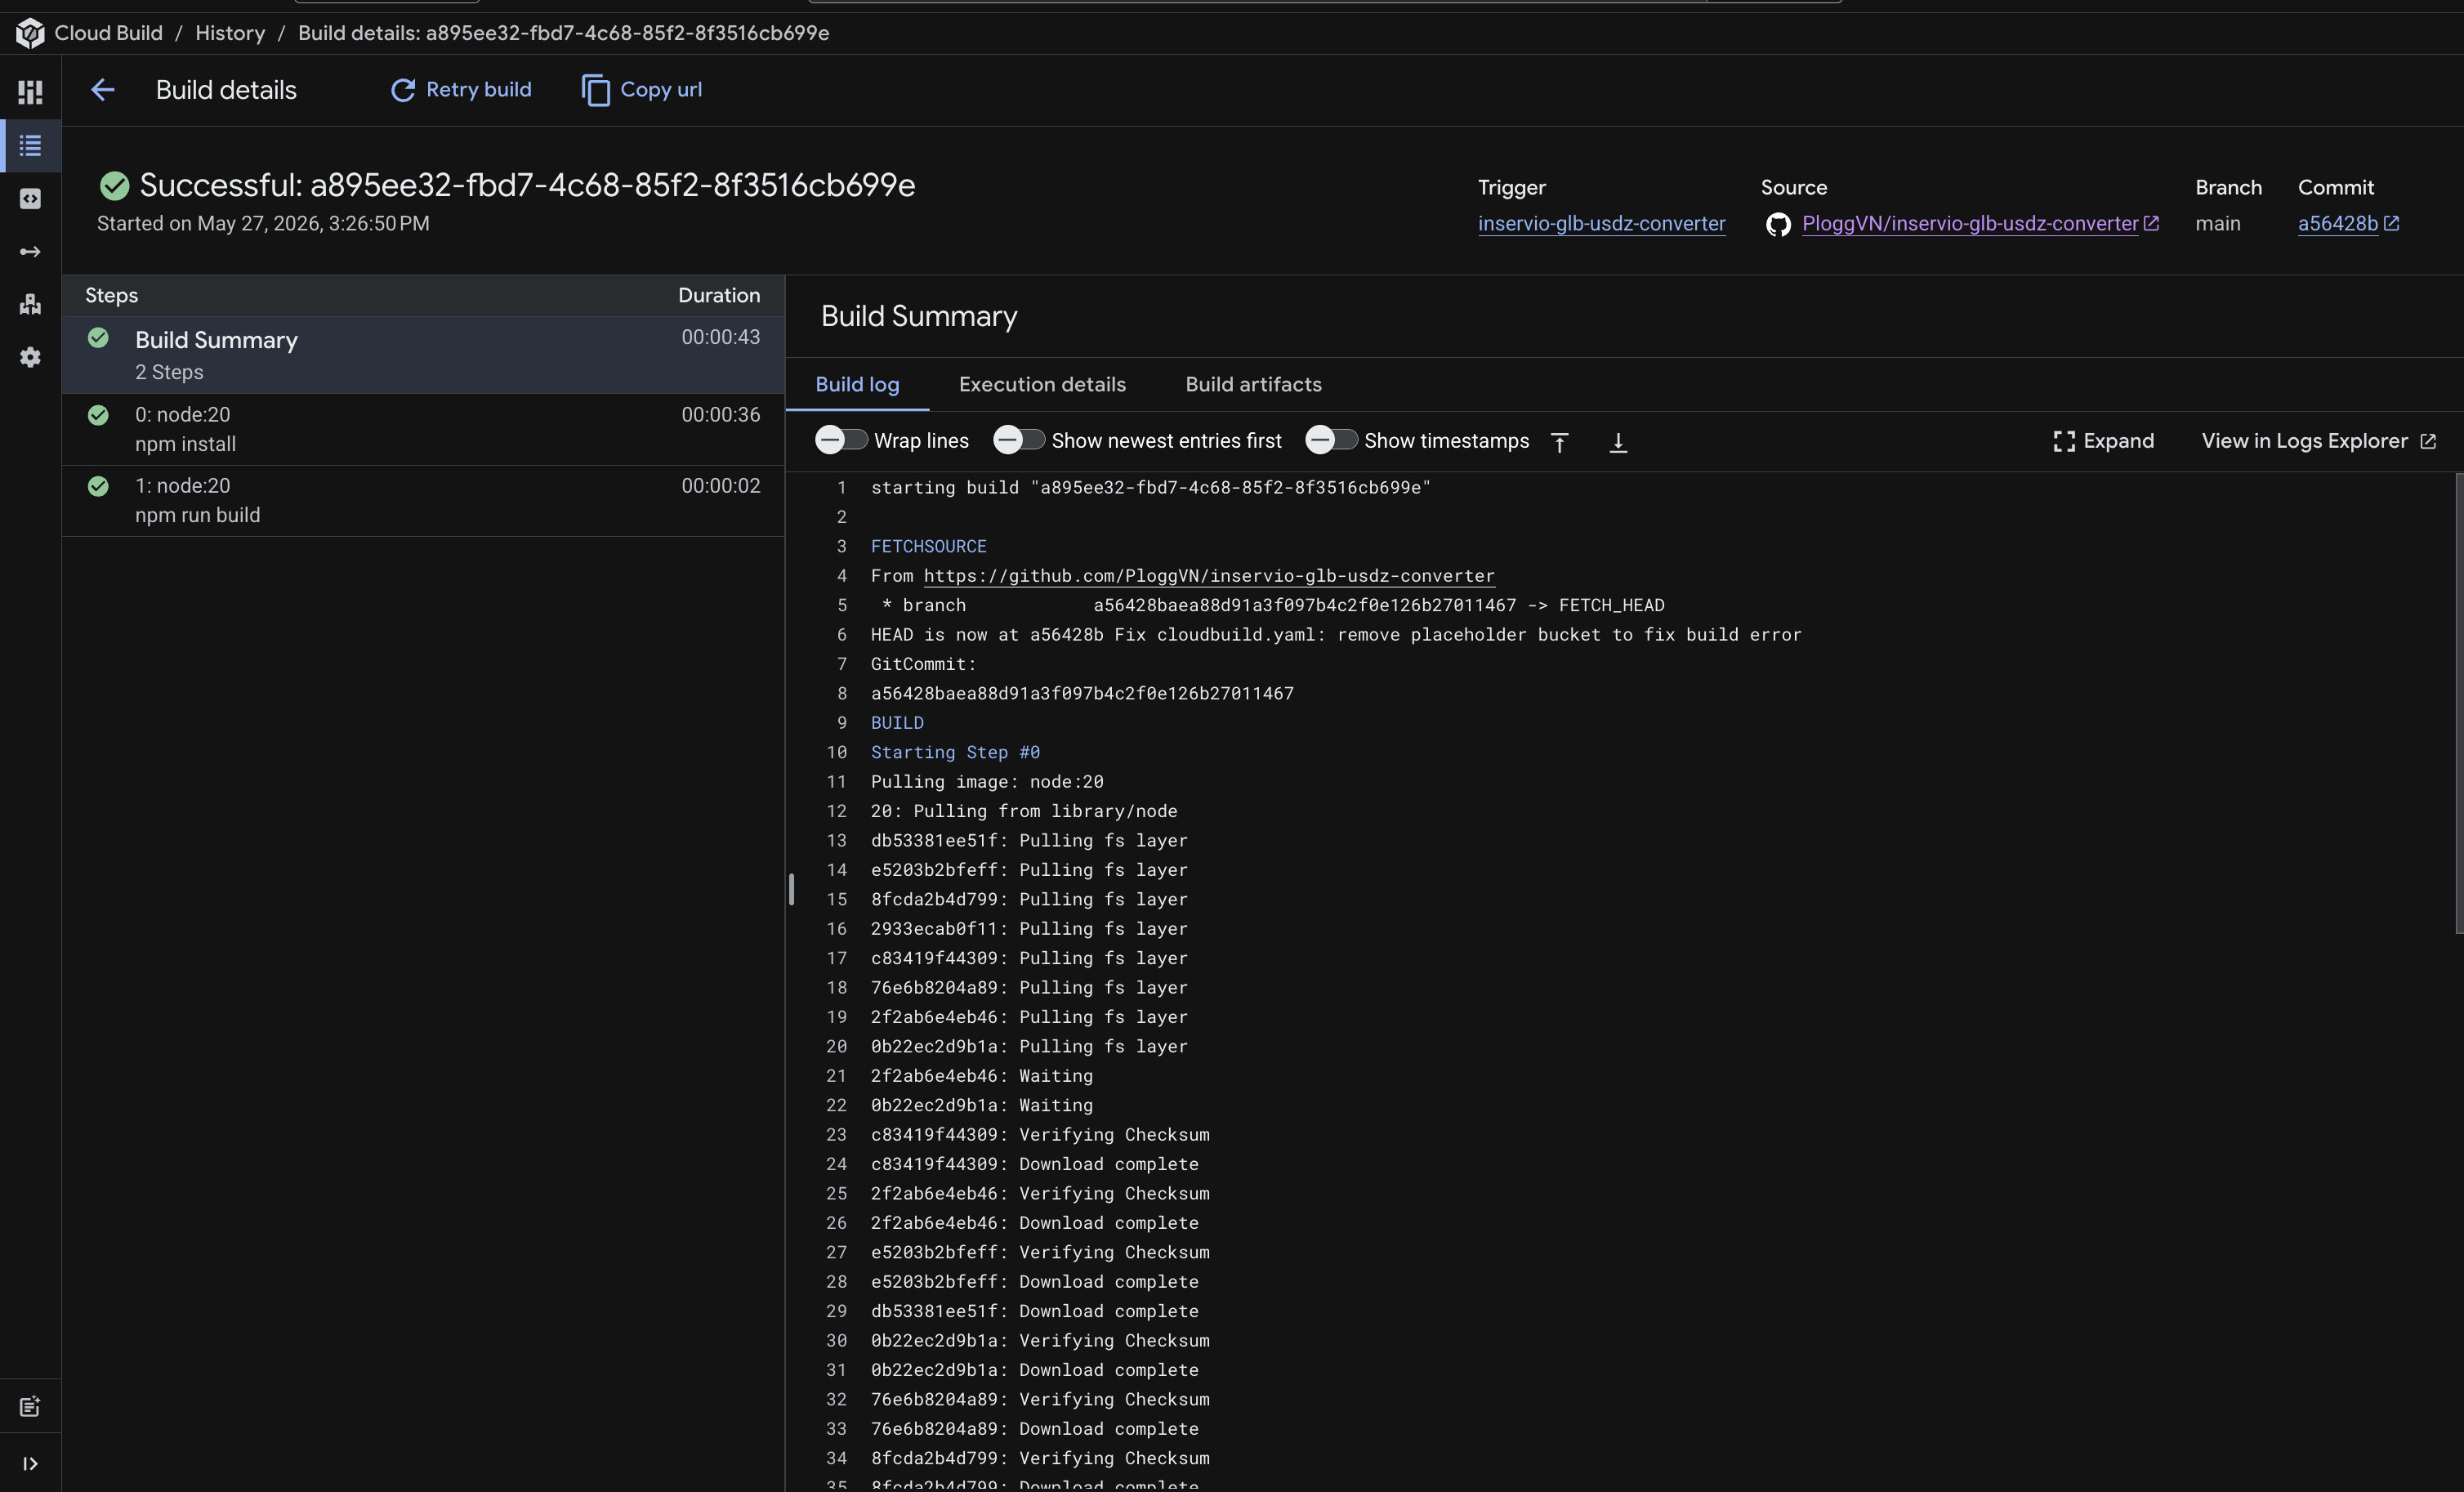The image size is (2464, 1492).
Task: Click the Retry build button
Action: point(460,90)
